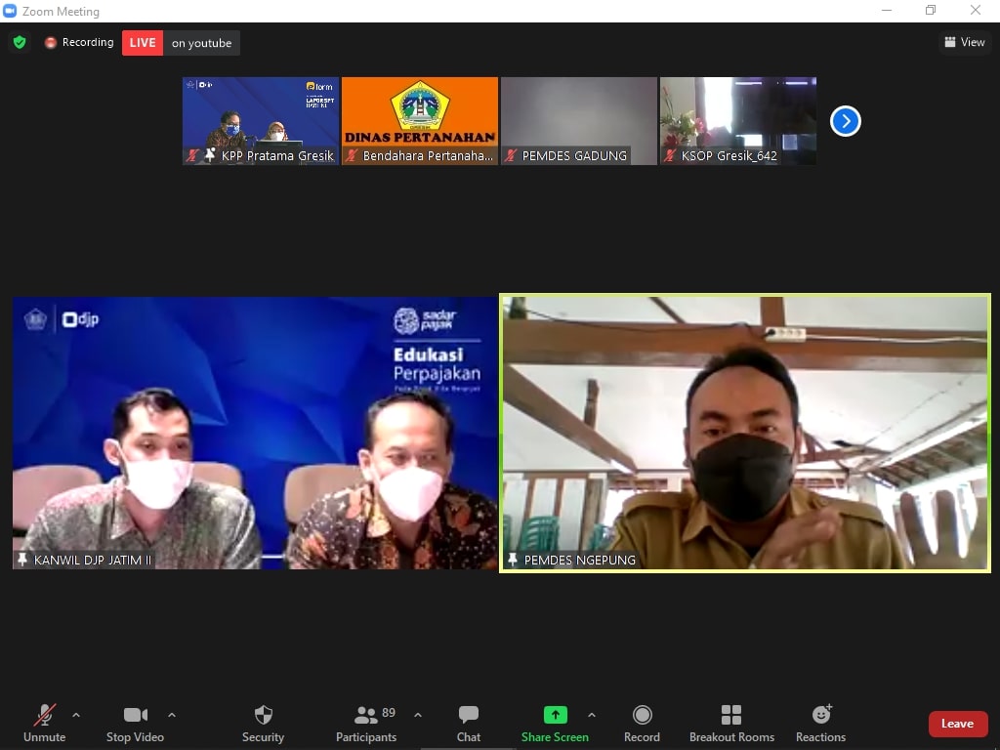Click the green Share Screen icon

click(x=555, y=715)
